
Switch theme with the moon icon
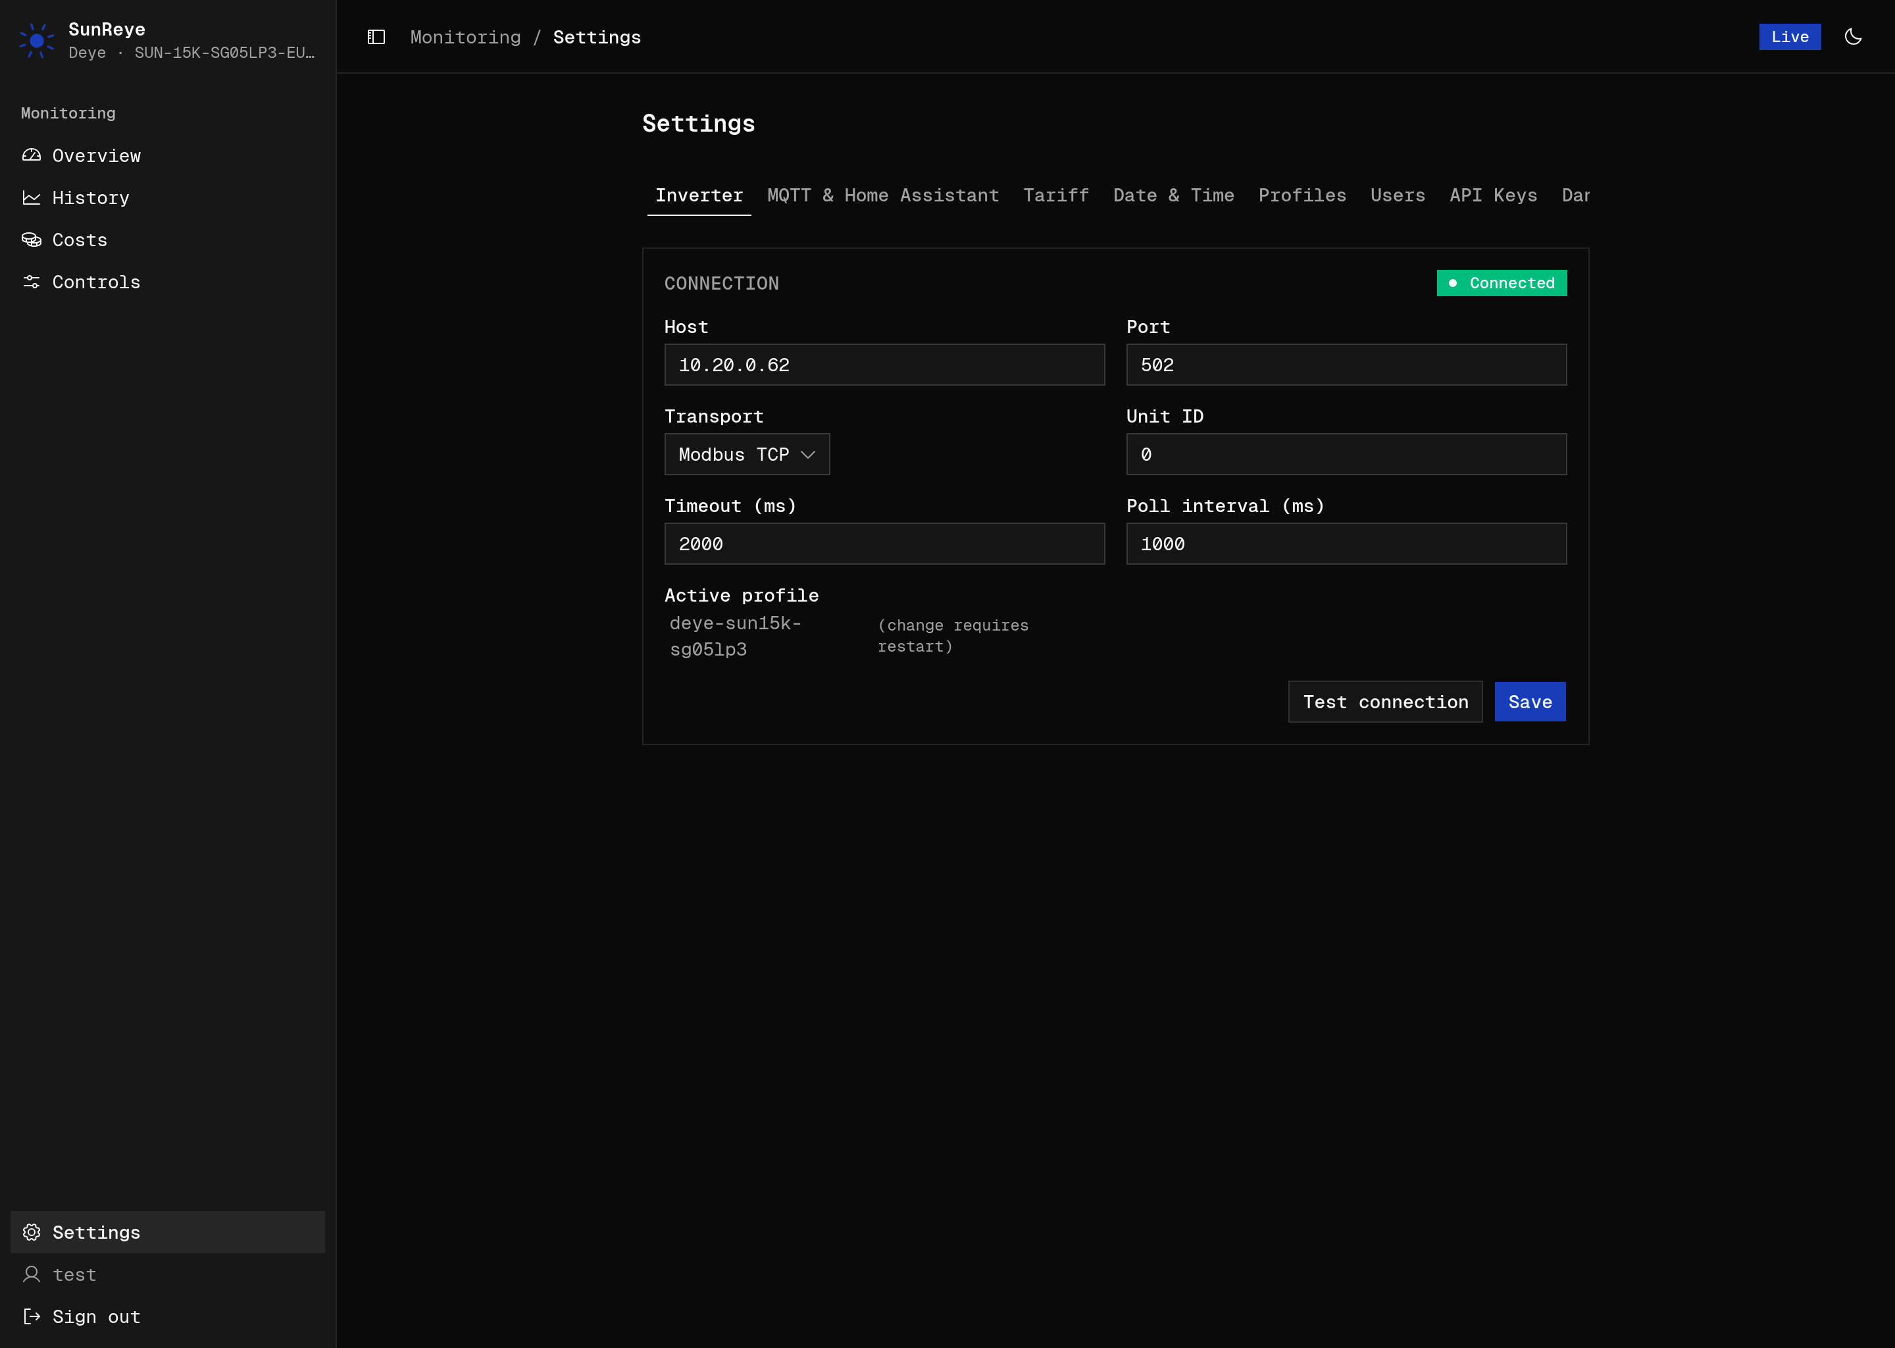point(1853,36)
